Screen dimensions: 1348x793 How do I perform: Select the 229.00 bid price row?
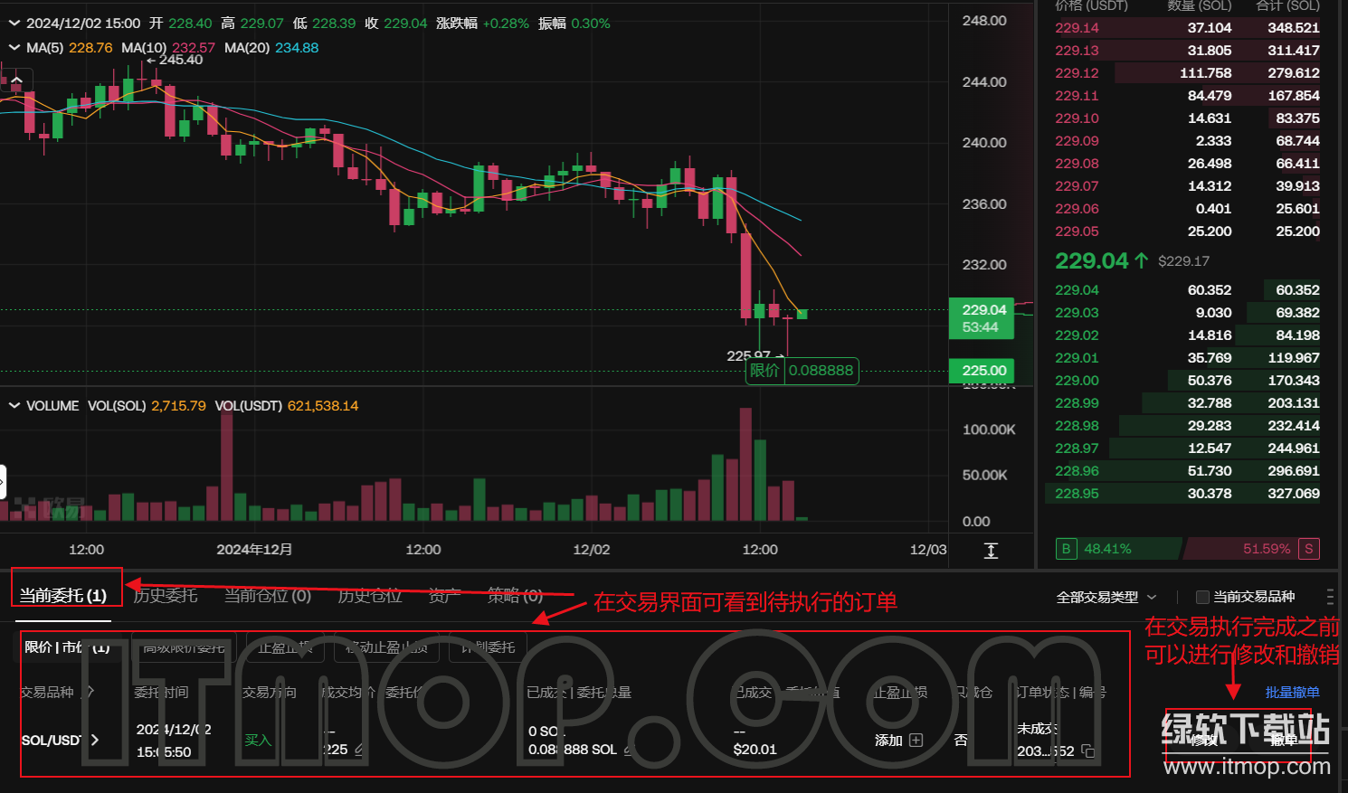[1187, 381]
